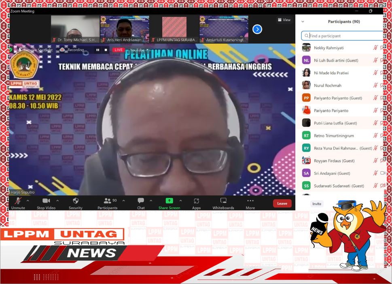Select participant Retno Trimurtiningrum
Screen dimensions: 392x284
coord(339,135)
